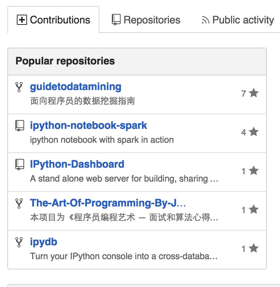Click the star icon for The-Art-Of-Programming repo
The image size is (280, 287).
254,210
